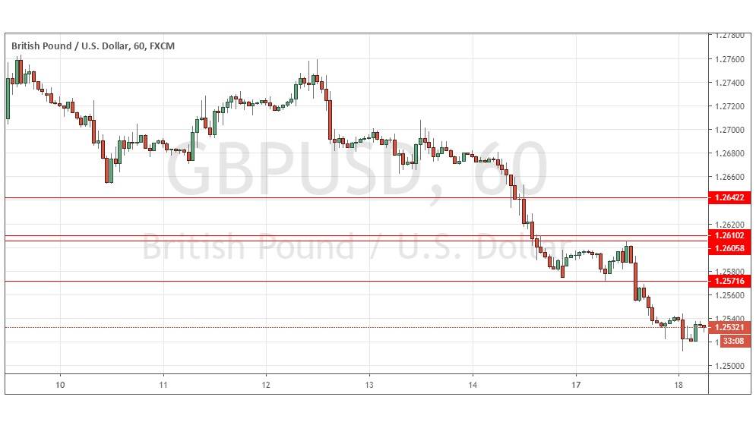Click the 1.27400 price scale value
Viewport: 756px width, 422px height.
[730, 83]
